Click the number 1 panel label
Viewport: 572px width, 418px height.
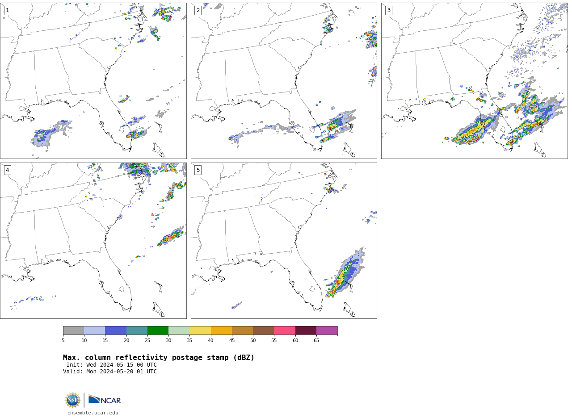click(7, 10)
